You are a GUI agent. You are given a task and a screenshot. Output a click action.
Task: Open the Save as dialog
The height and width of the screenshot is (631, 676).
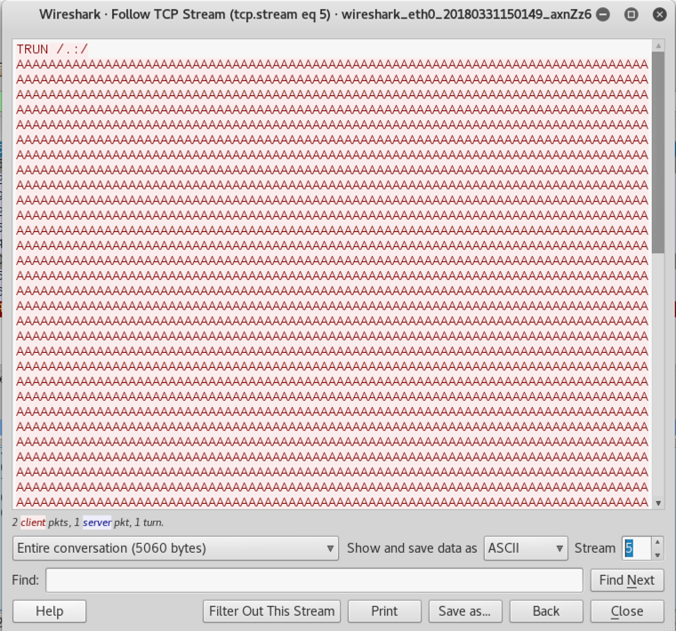(464, 611)
